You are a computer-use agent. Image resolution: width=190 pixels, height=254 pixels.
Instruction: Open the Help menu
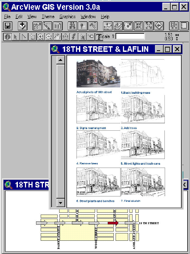click(x=105, y=17)
